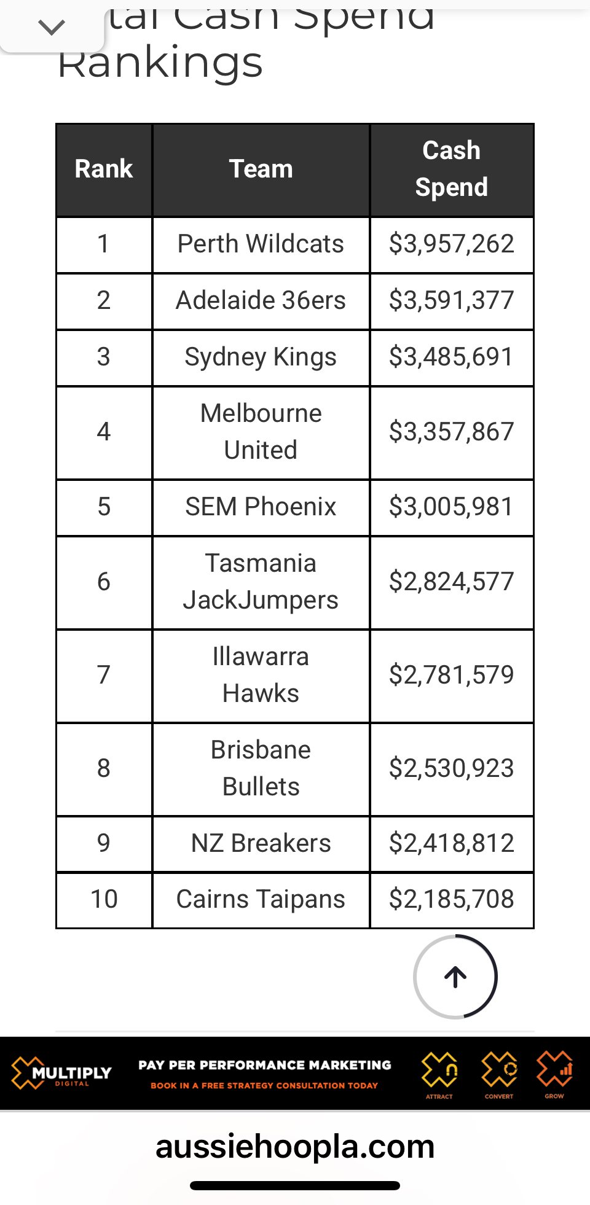Tap the aussiehoopla.com address bar

[x=295, y=1146]
